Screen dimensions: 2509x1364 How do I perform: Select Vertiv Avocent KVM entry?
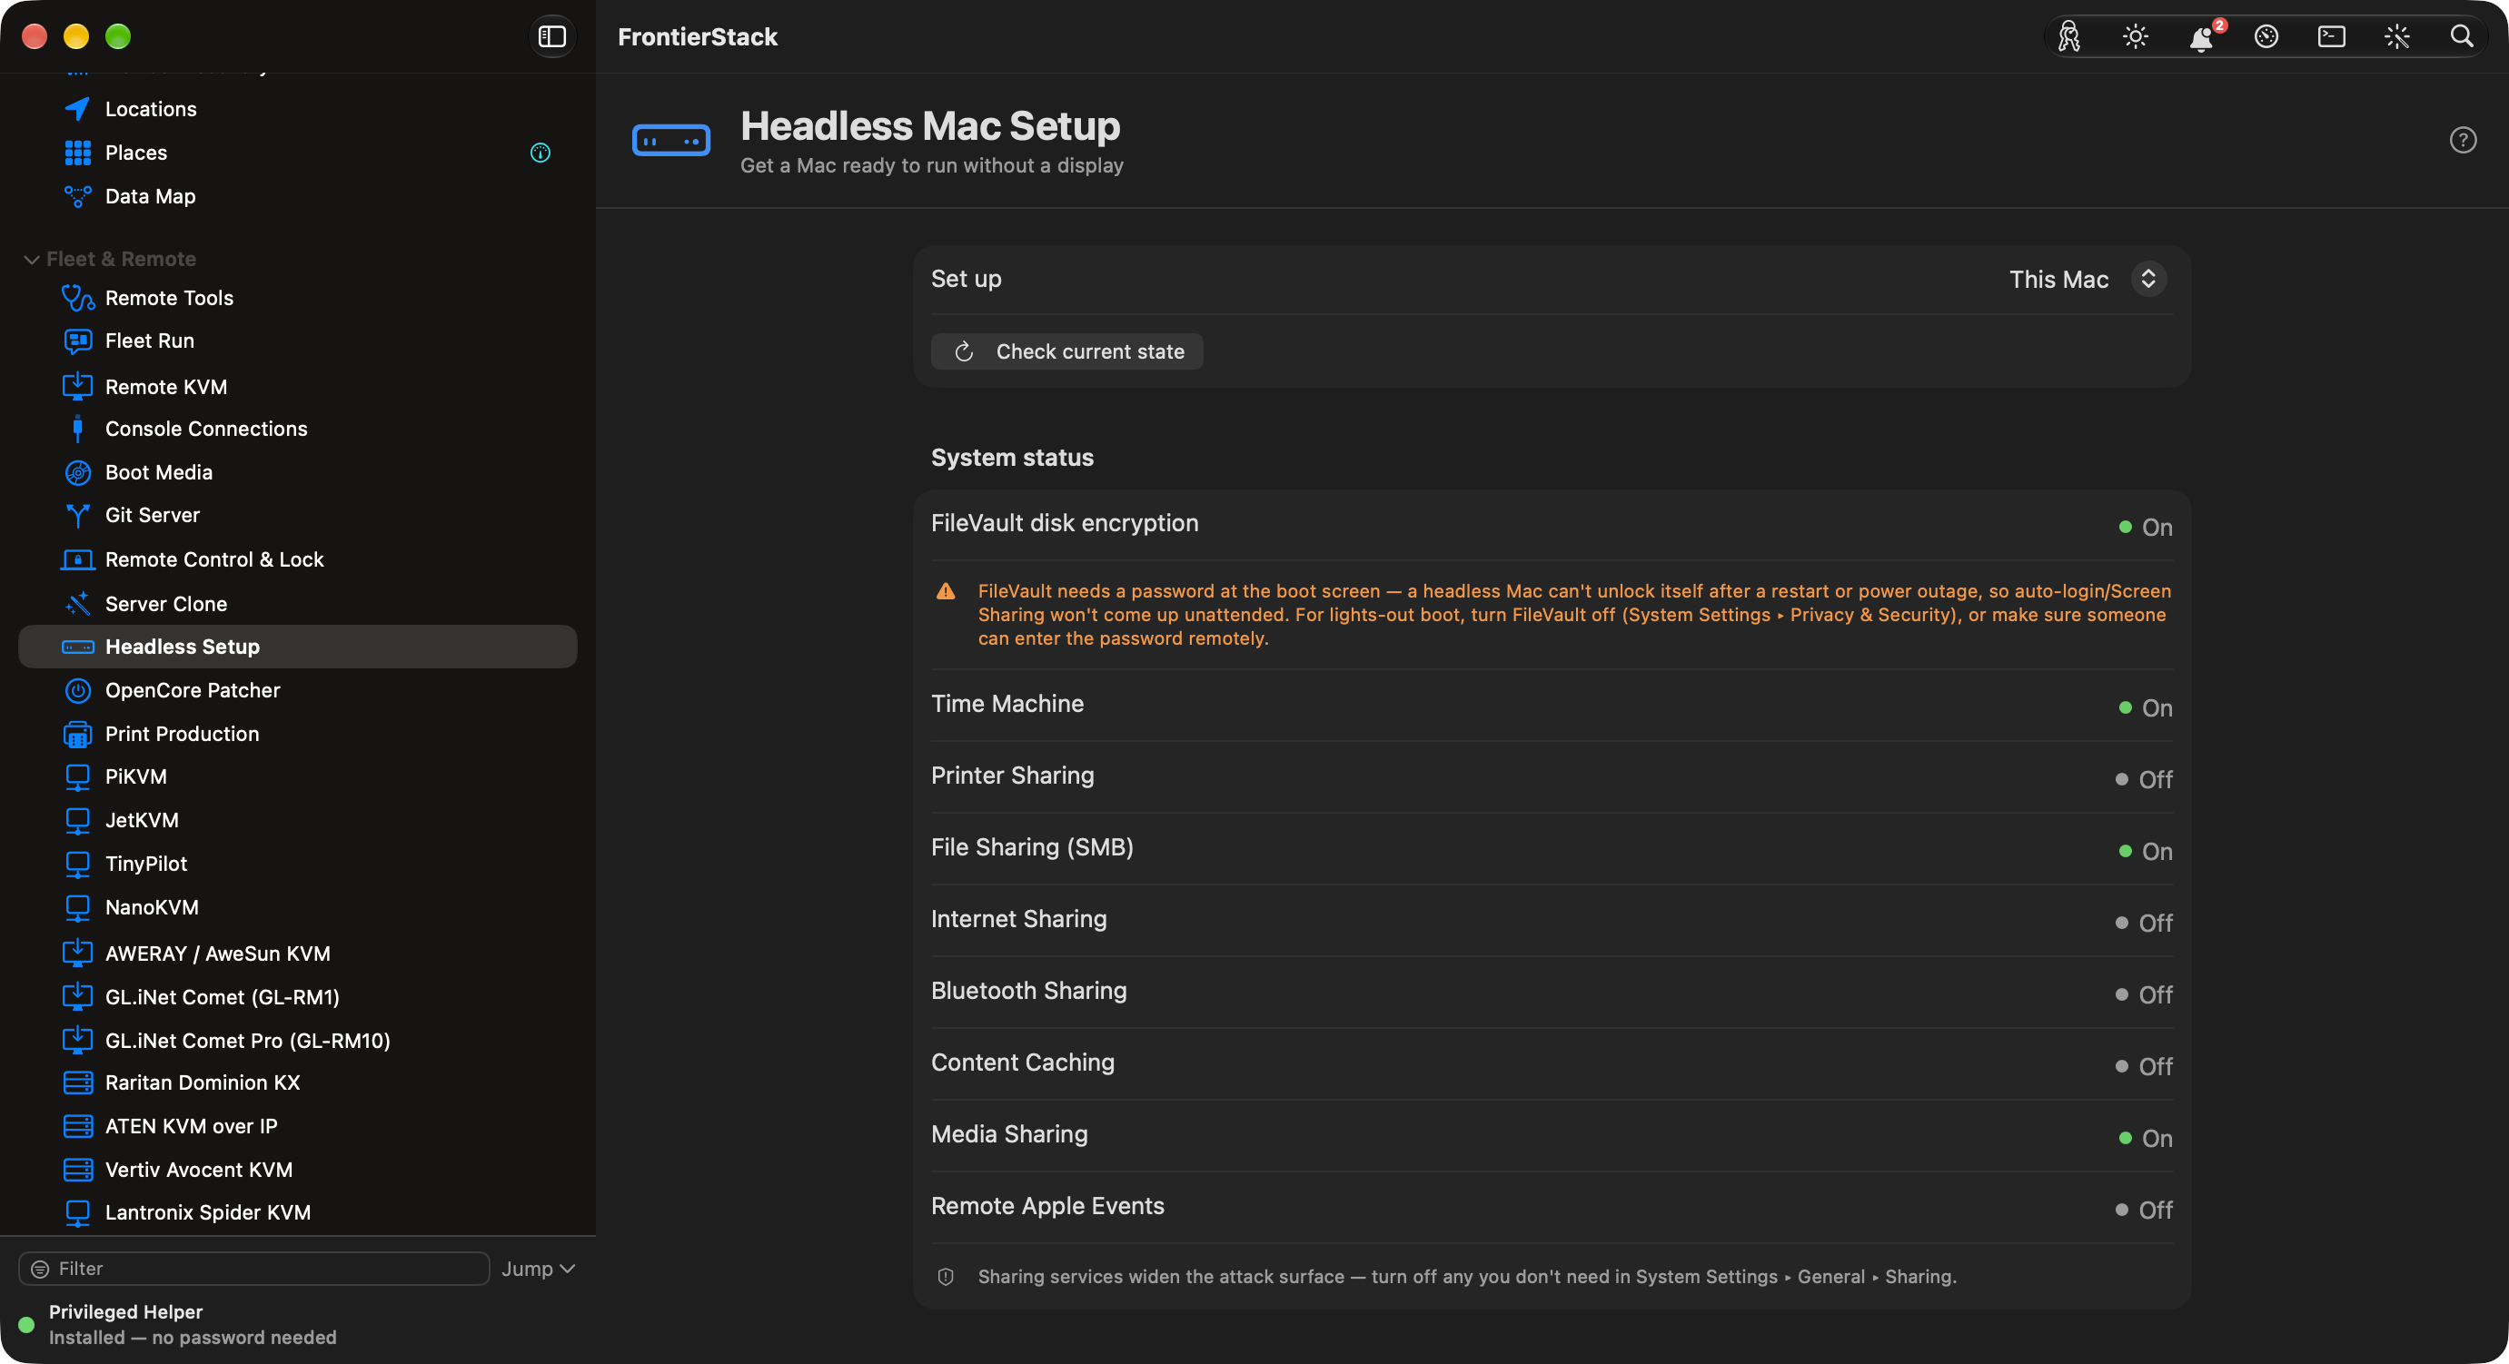click(x=298, y=1170)
